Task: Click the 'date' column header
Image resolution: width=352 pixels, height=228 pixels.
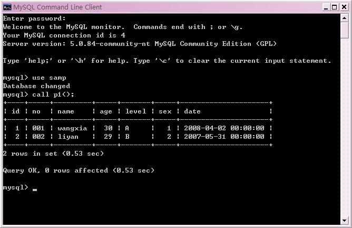Action: point(192,111)
